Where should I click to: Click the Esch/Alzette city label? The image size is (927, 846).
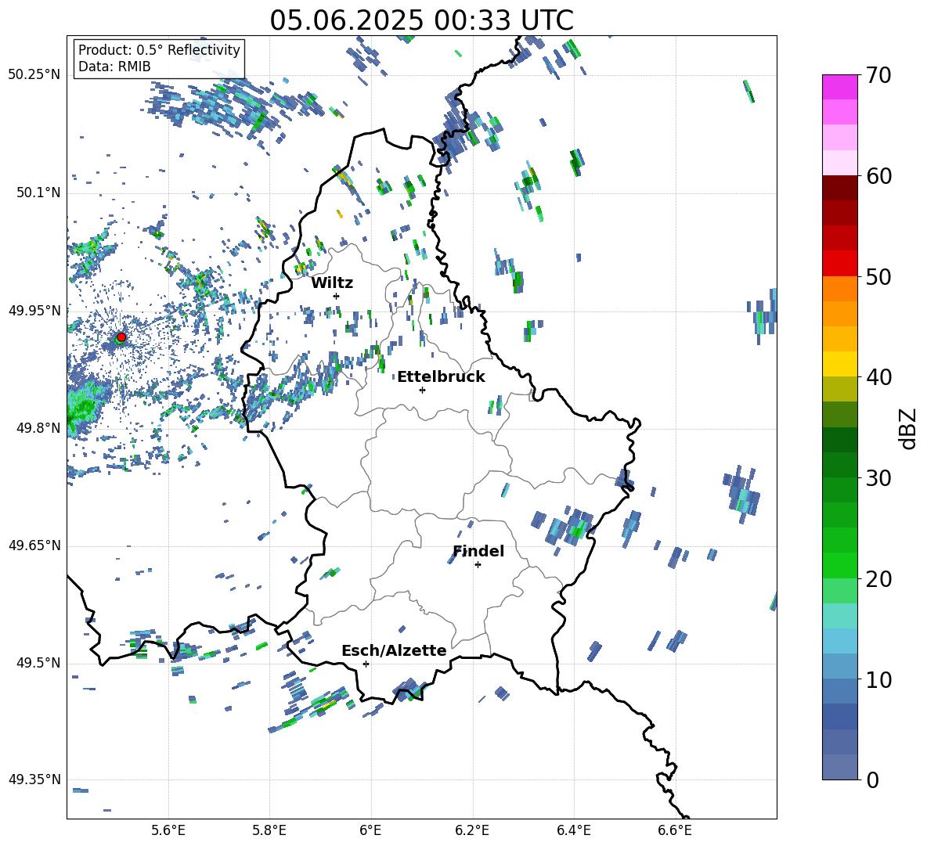pyautogui.click(x=394, y=650)
